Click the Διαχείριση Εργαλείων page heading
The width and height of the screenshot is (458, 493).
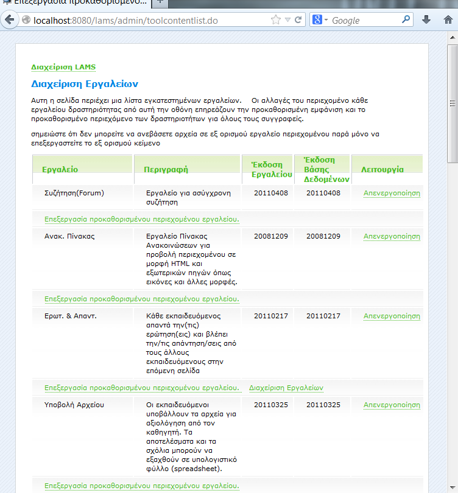tap(85, 84)
